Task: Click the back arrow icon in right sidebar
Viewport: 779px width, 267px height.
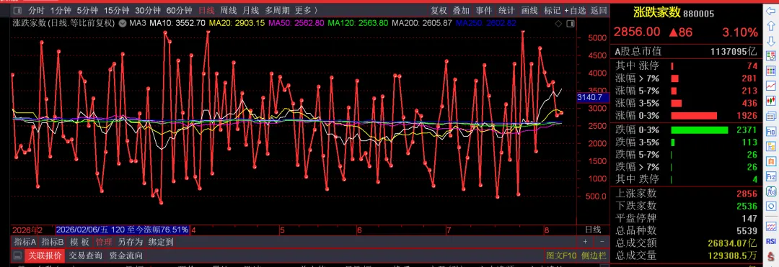Action: 771,10
